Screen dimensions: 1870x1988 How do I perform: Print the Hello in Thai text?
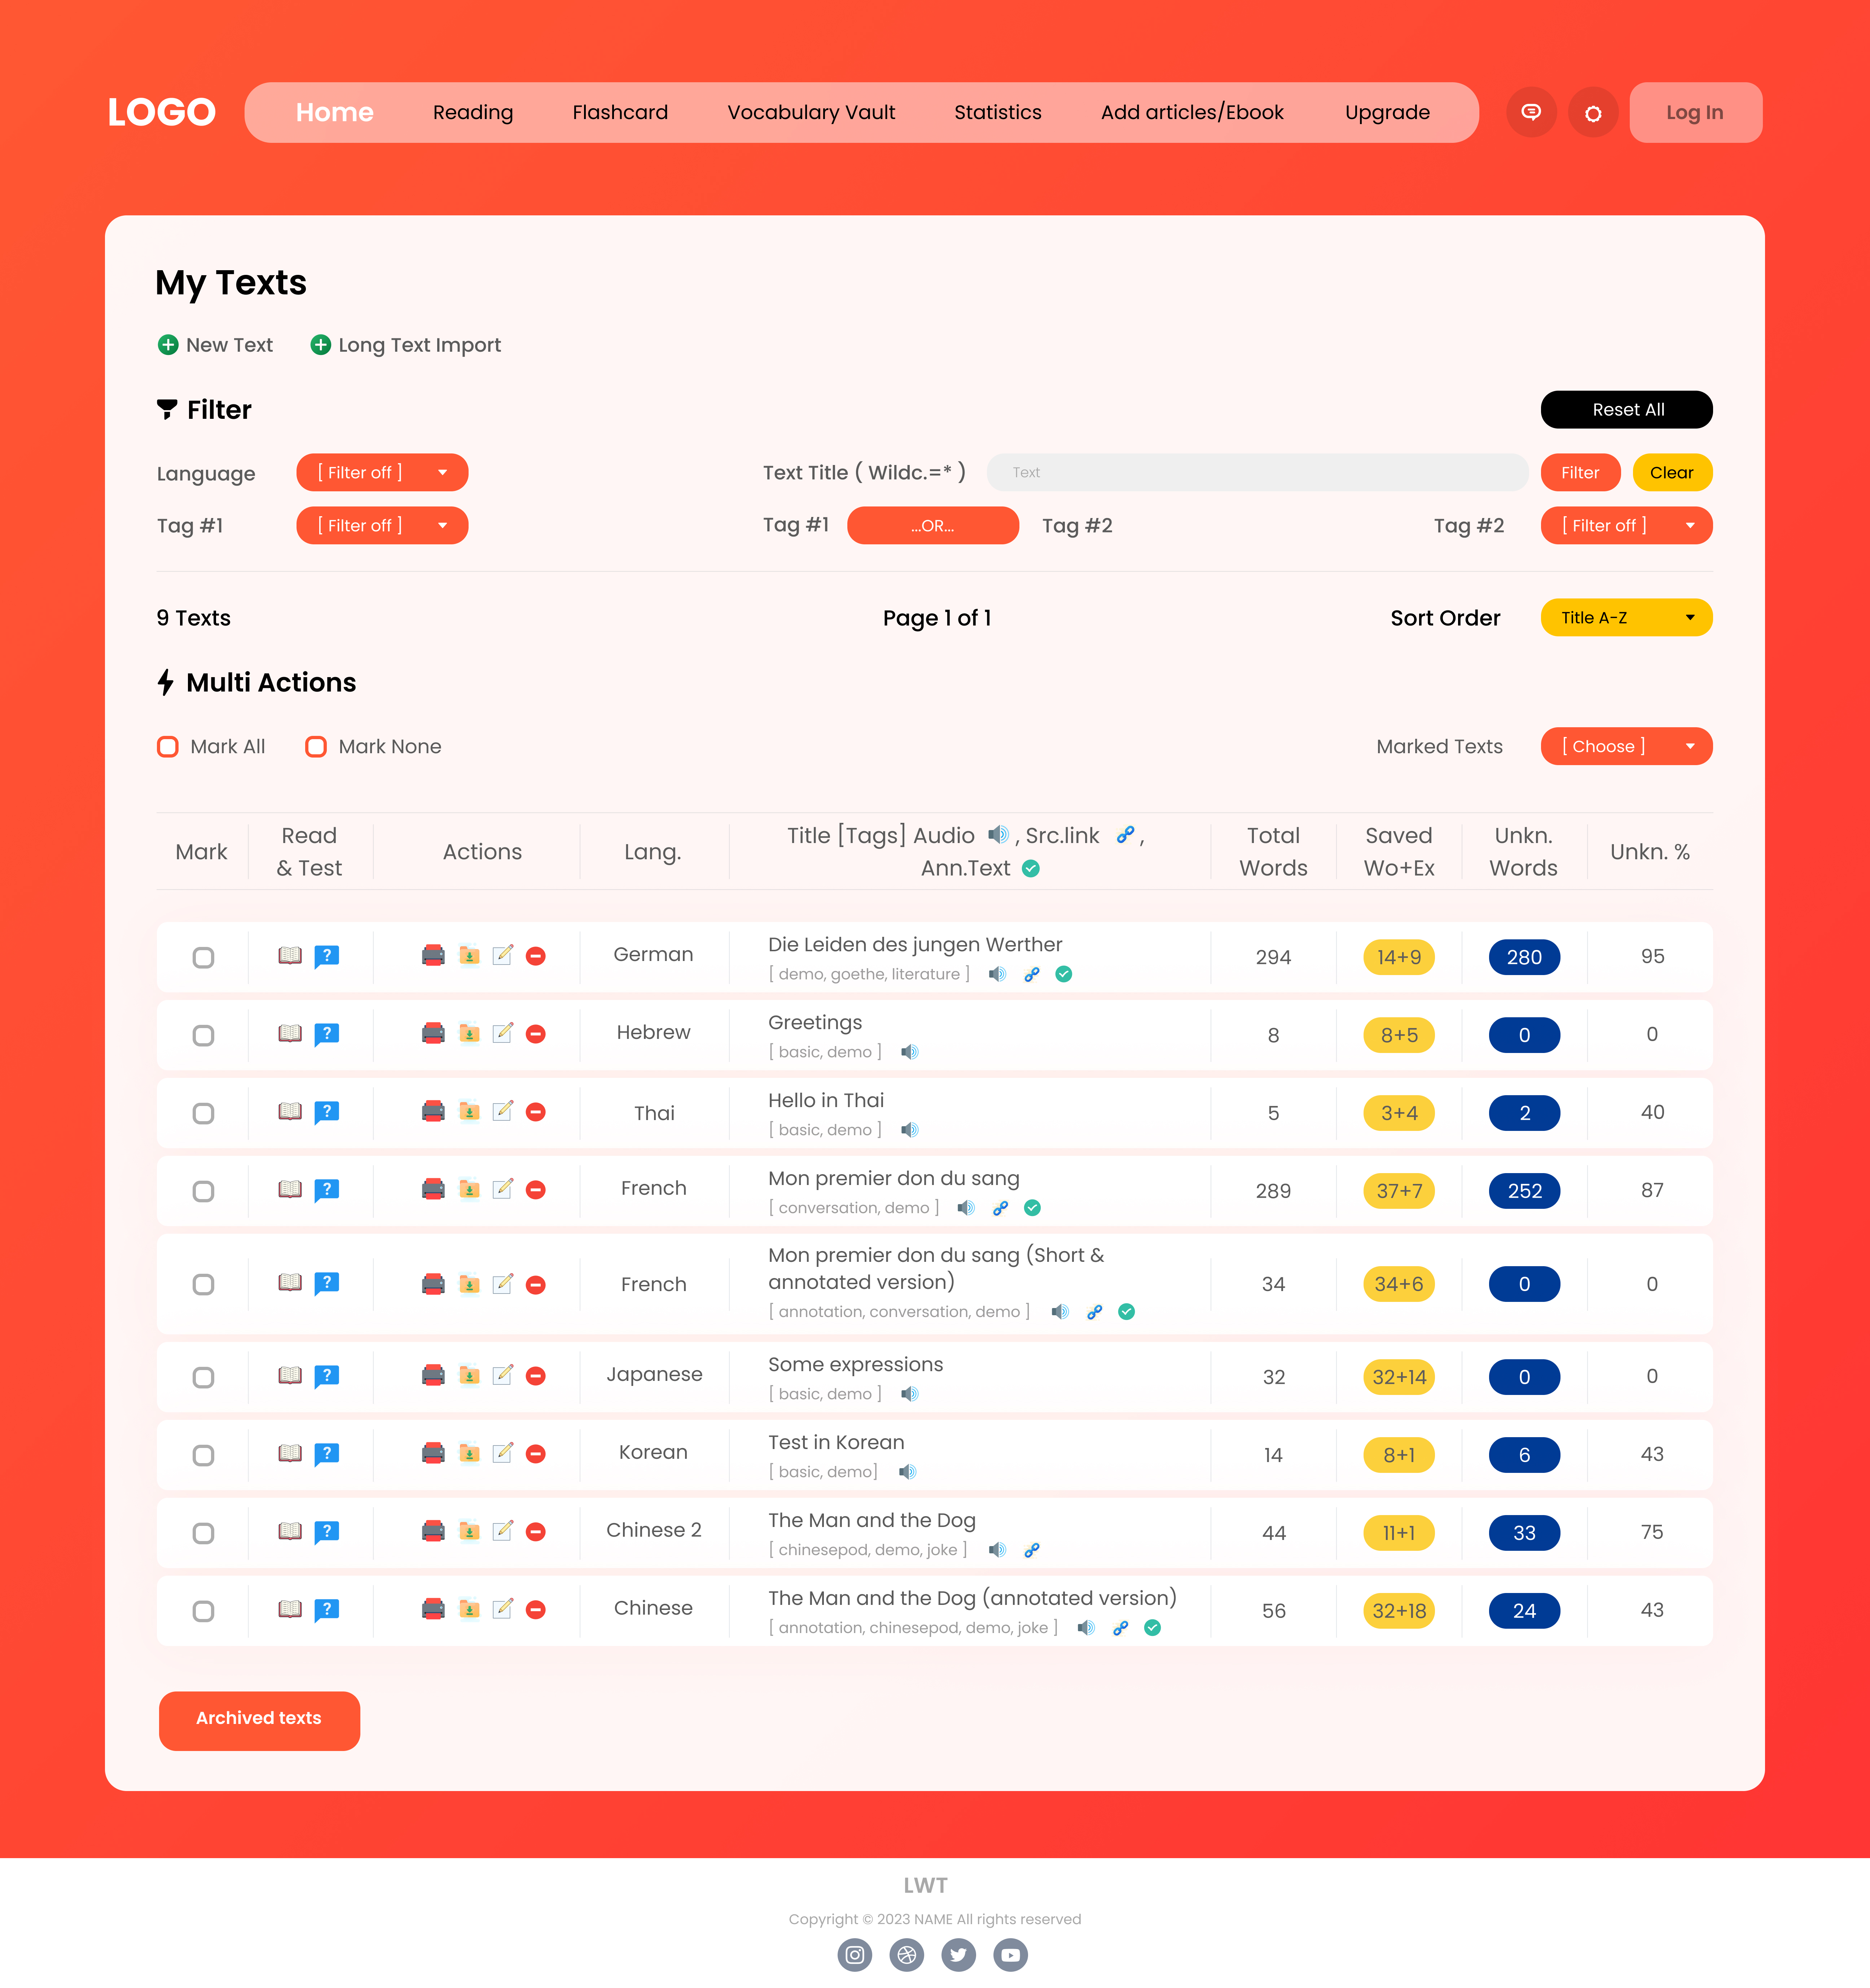[433, 1111]
